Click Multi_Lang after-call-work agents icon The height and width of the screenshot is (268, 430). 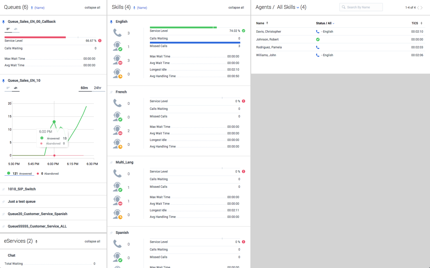(x=117, y=214)
